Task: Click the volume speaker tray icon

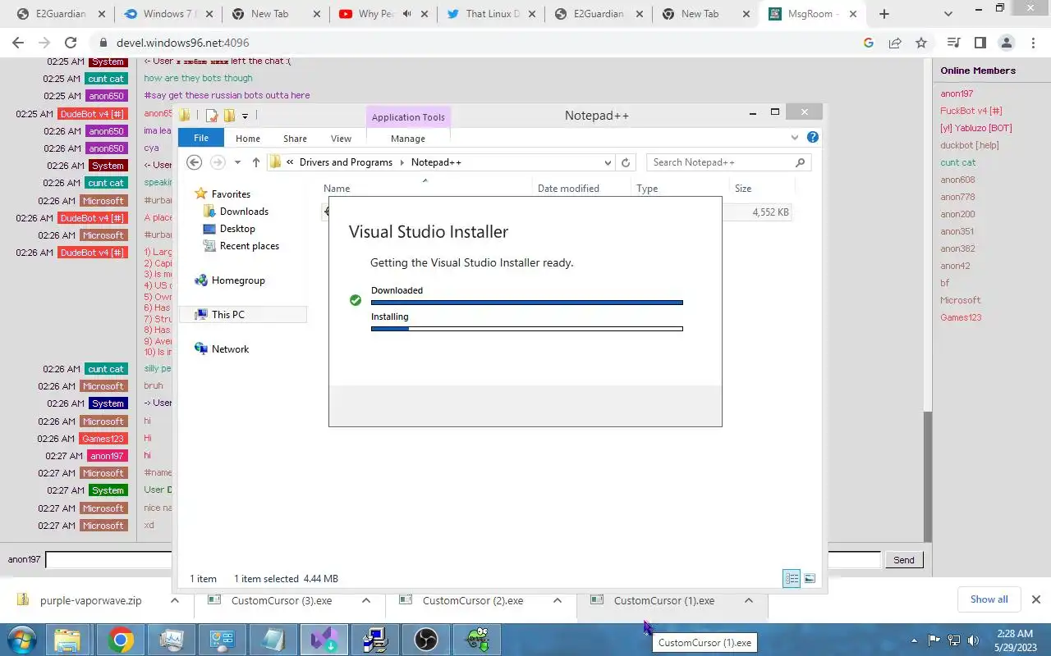Action: coord(973,640)
